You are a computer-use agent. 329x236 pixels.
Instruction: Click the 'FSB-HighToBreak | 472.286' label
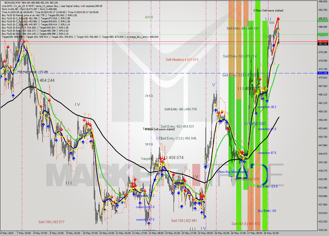tap(33, 72)
